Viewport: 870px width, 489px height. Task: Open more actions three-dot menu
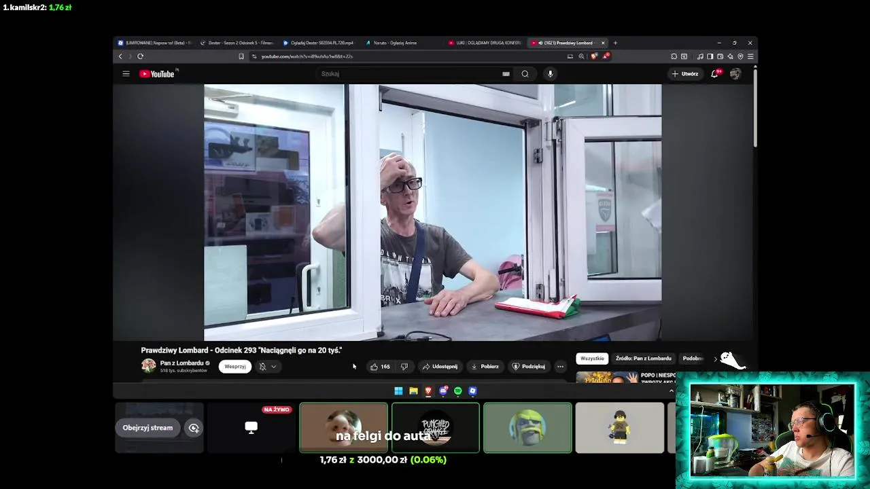[x=560, y=366]
